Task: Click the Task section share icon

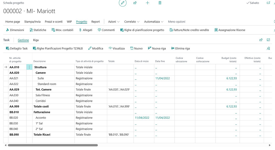Action: click(261, 40)
